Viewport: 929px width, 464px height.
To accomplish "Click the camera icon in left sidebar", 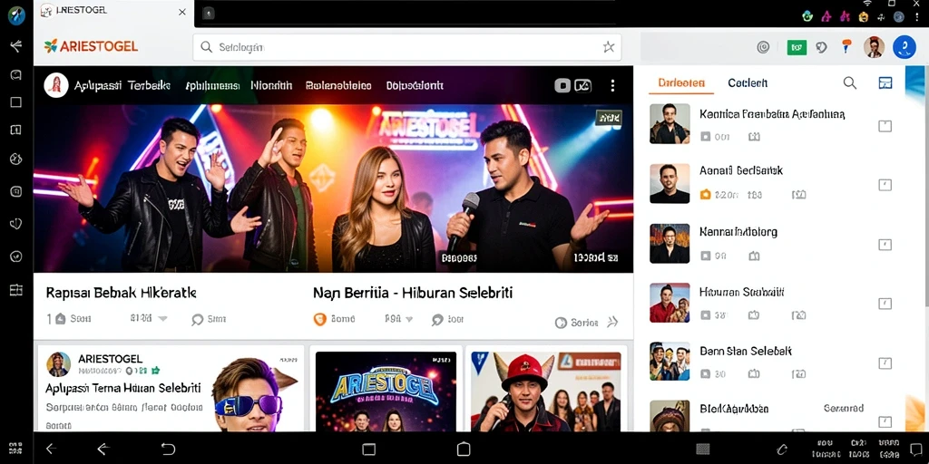I will pyautogui.click(x=16, y=191).
